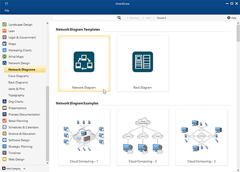Image resolution: width=240 pixels, height=172 pixels.
Task: Open the Network Diagram template tile
Action: (84, 63)
